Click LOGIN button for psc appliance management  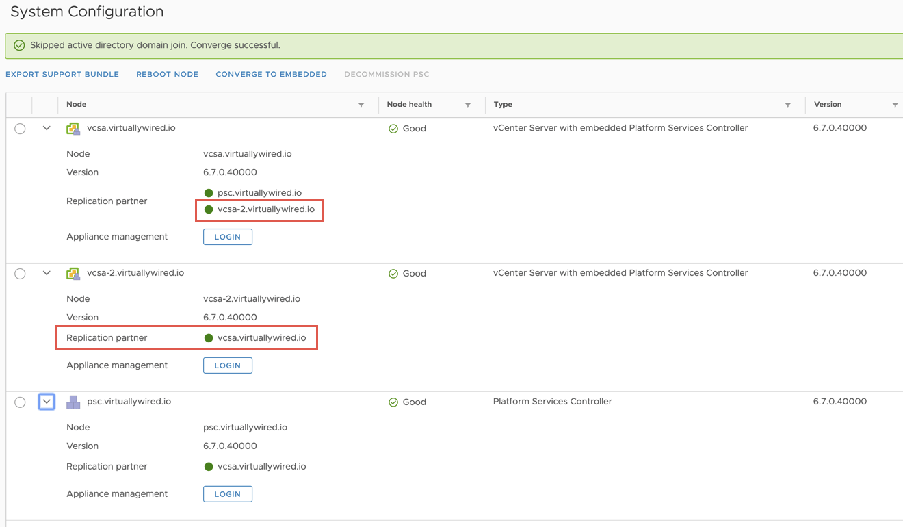click(x=228, y=494)
